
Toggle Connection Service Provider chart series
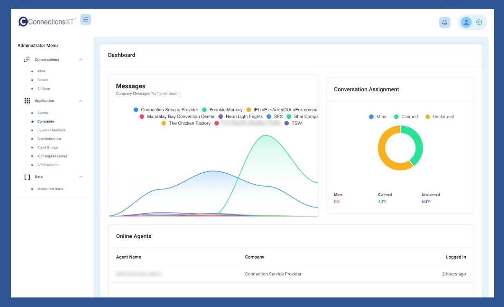coord(166,110)
